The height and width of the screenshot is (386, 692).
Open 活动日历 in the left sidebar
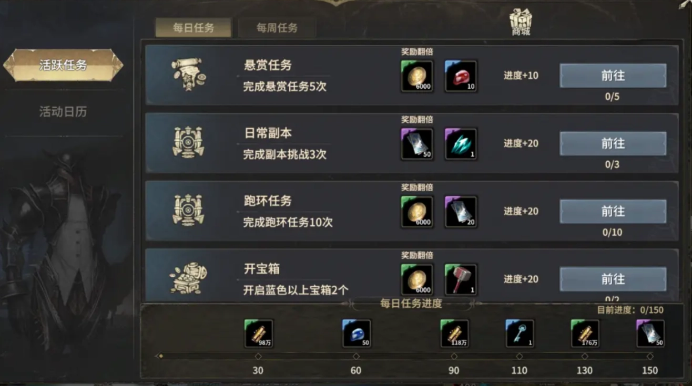63,111
